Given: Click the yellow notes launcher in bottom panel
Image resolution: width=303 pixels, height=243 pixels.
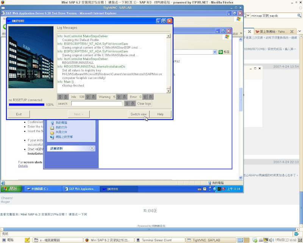Looking at the screenshot, I should [27, 240].
